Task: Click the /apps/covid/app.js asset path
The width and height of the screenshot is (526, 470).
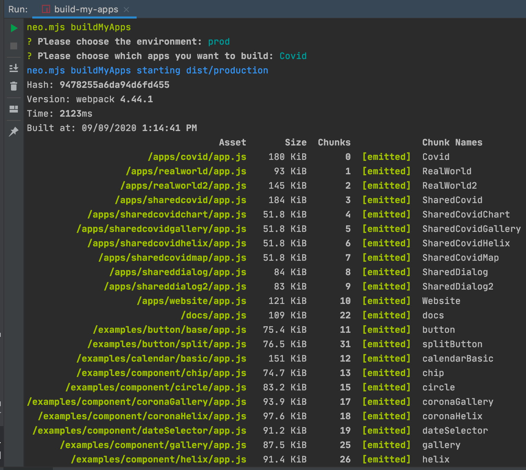Action: (197, 157)
